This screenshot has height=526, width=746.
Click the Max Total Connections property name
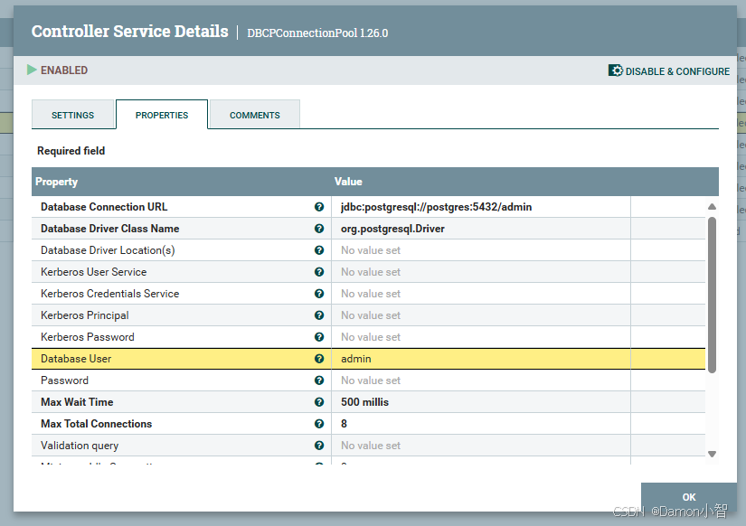click(96, 424)
